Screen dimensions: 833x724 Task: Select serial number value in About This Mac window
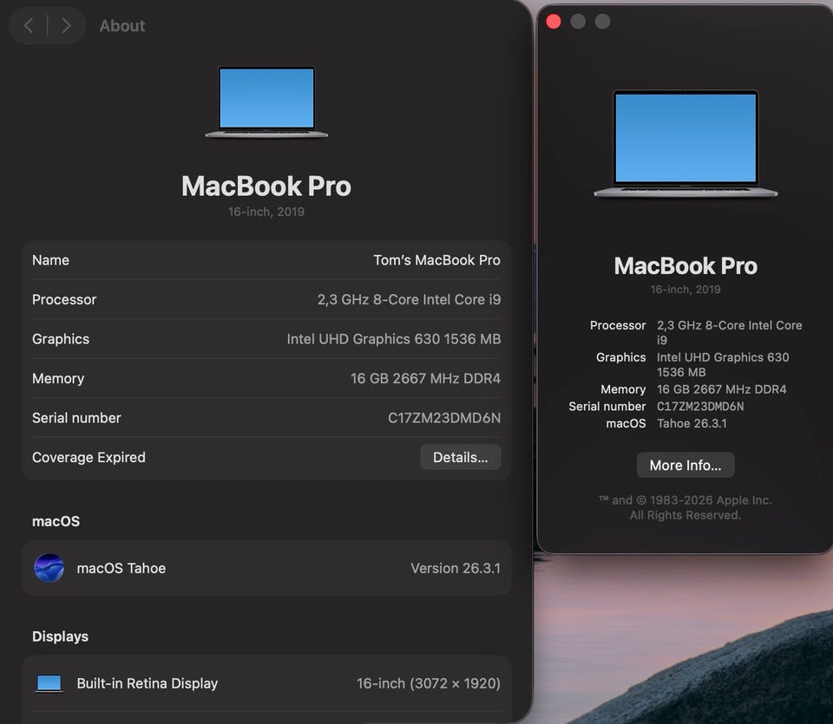coord(700,406)
